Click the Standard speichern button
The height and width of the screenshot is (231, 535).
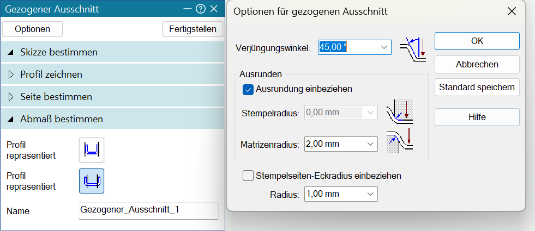(x=477, y=88)
